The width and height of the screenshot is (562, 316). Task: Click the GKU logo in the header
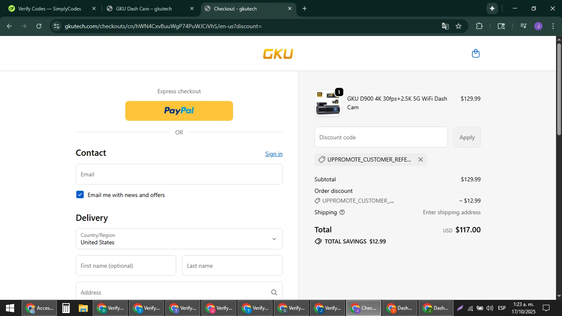click(x=278, y=54)
